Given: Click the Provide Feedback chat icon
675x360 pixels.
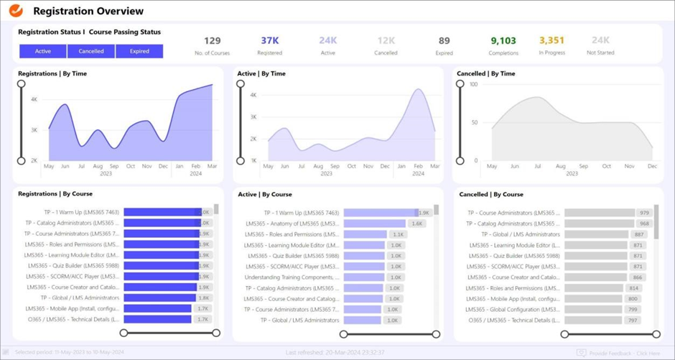Looking at the screenshot, I should point(581,353).
